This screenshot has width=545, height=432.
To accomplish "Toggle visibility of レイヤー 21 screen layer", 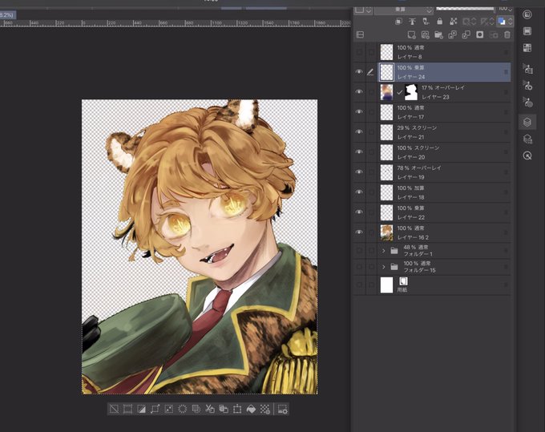I will [359, 132].
